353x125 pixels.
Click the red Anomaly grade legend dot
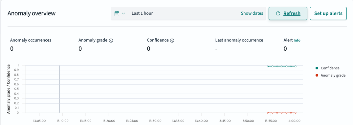pos(317,75)
